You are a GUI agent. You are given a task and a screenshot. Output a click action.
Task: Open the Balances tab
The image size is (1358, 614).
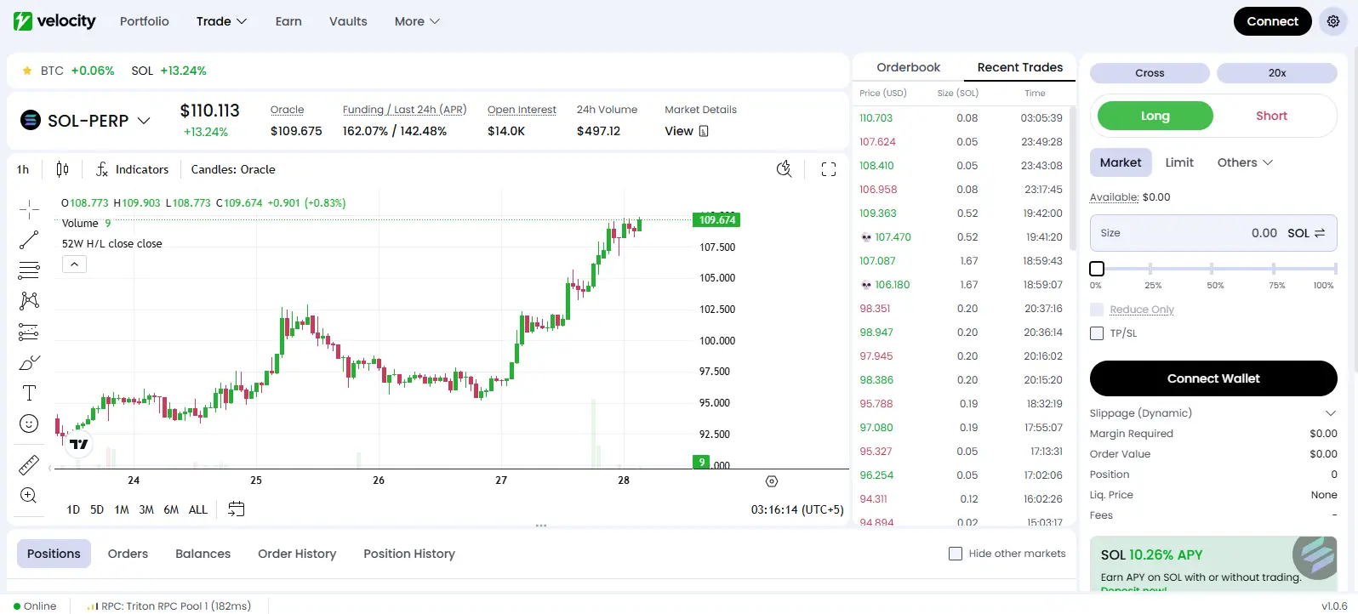pyautogui.click(x=203, y=554)
